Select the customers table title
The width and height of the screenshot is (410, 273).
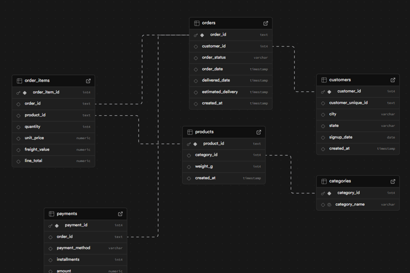point(340,79)
